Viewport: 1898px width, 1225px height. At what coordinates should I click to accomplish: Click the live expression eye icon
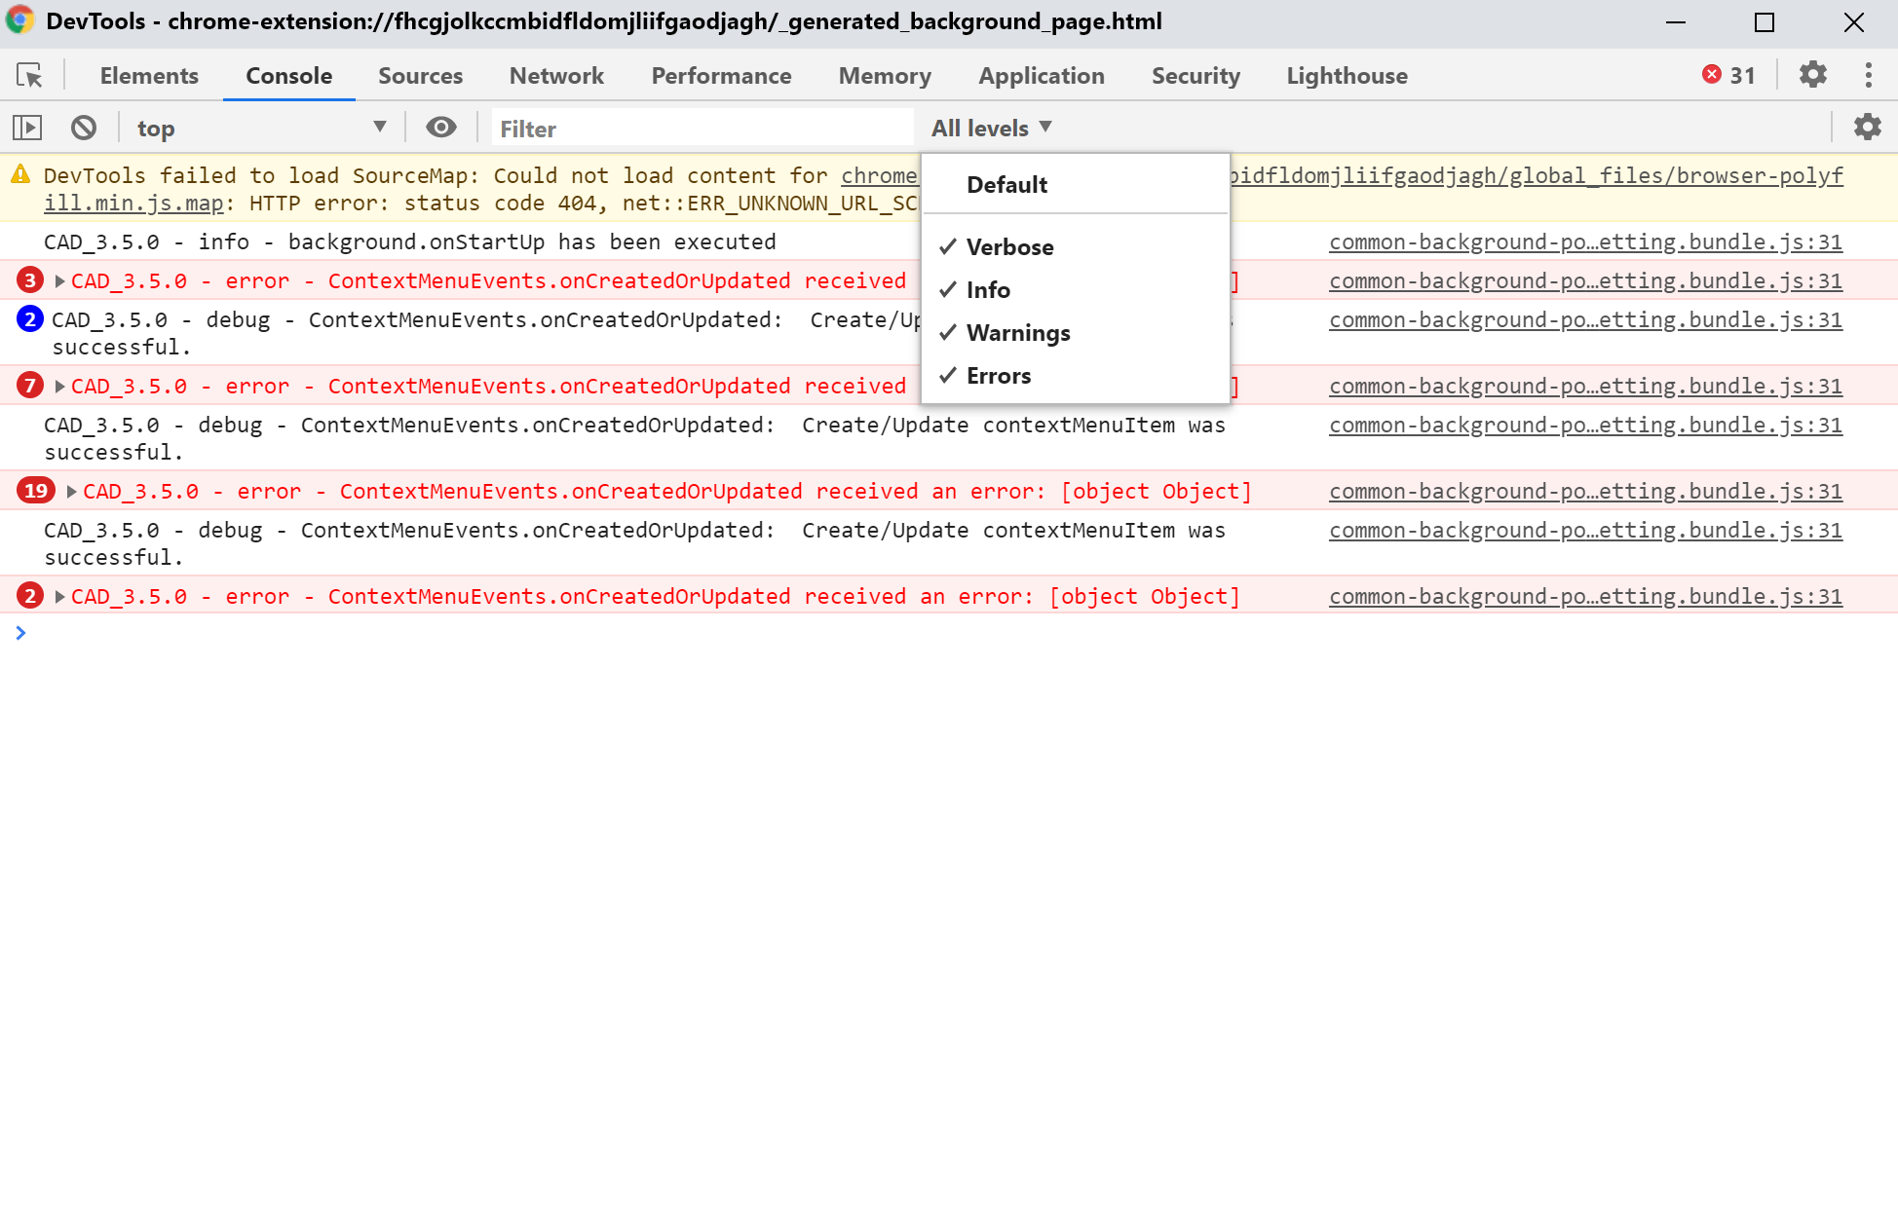click(441, 128)
